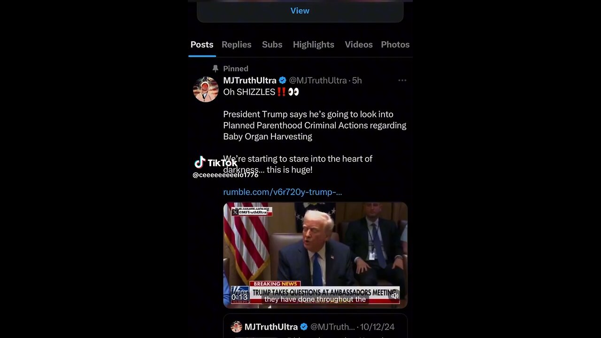Open MJTruthUltra's profile avatar on pinned post
Viewport: 601px width, 338px height.
coord(206,89)
